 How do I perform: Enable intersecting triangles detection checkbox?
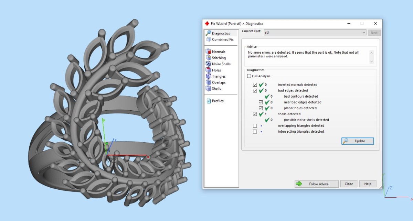pyautogui.click(x=255, y=132)
